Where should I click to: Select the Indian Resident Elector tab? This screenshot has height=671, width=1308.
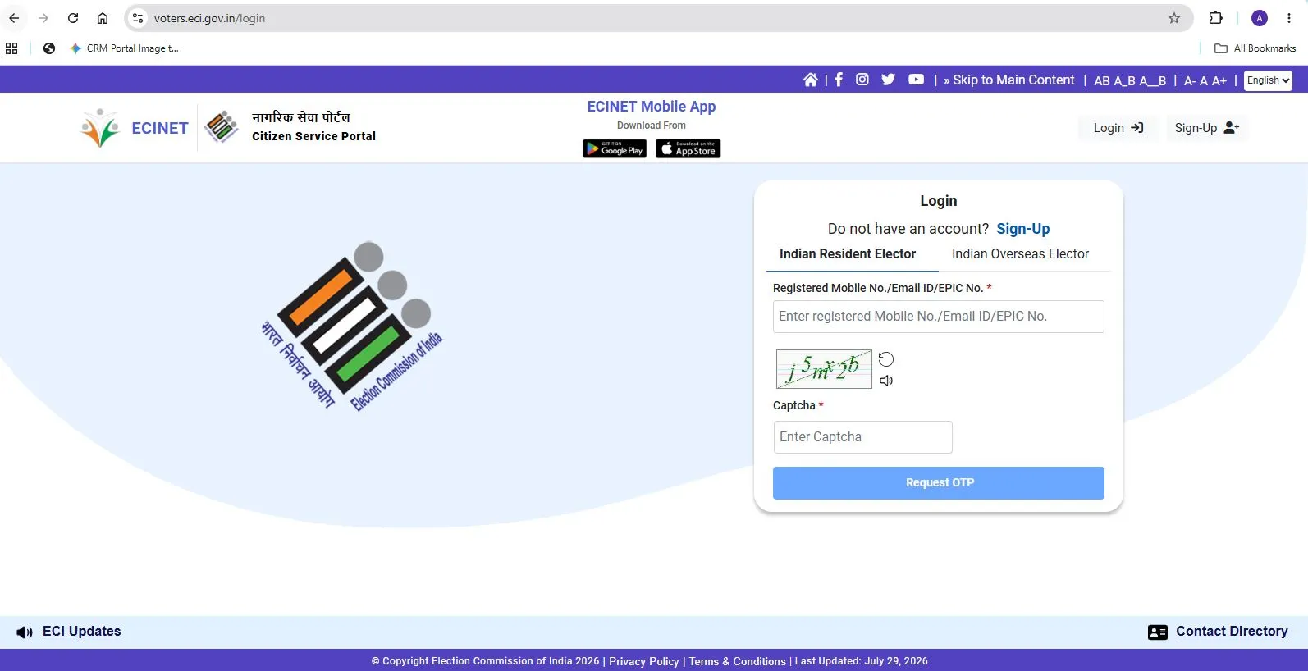tap(848, 254)
